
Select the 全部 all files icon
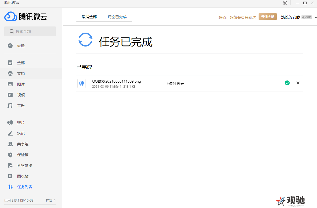10,63
